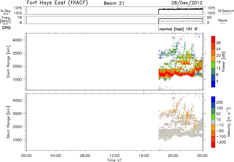Click the '04:00' time axis tick

pos(56,156)
